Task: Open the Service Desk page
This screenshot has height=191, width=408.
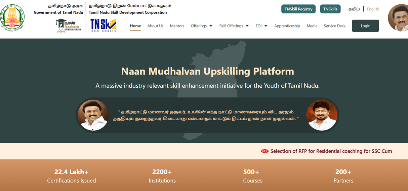Action: (x=334, y=26)
